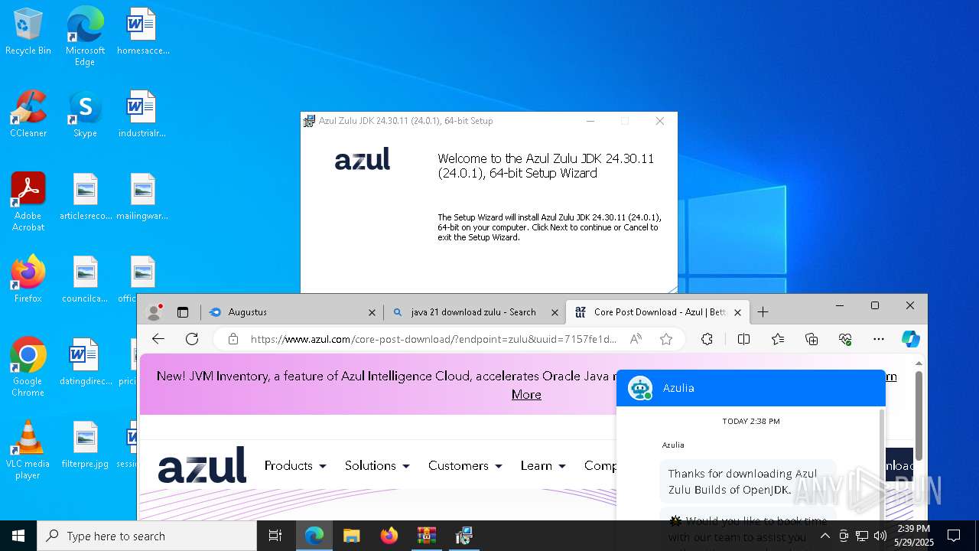Toggle Edge split screen icon
Viewport: 979px width, 551px height.
click(743, 339)
